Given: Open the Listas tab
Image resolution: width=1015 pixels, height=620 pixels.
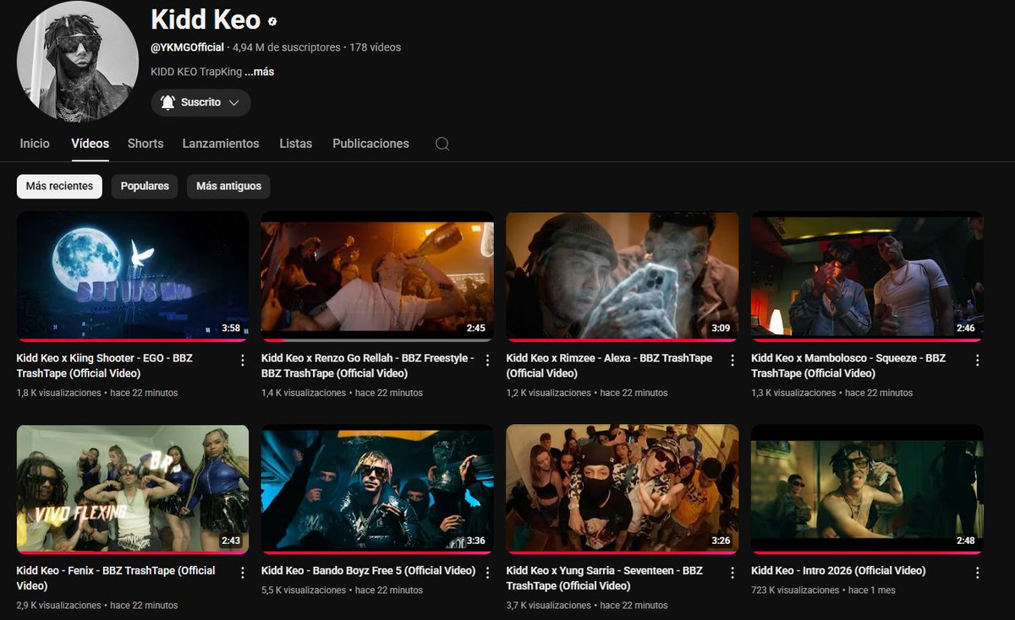Looking at the screenshot, I should tap(296, 144).
